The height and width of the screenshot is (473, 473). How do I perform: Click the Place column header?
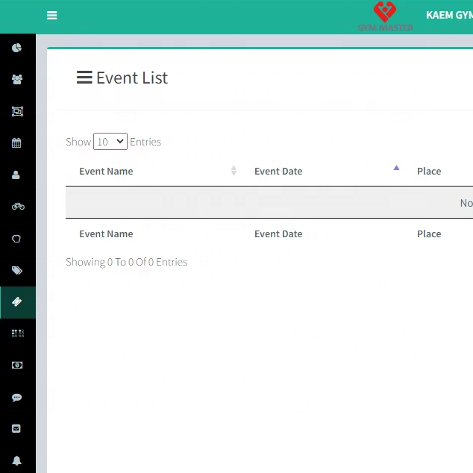(429, 172)
